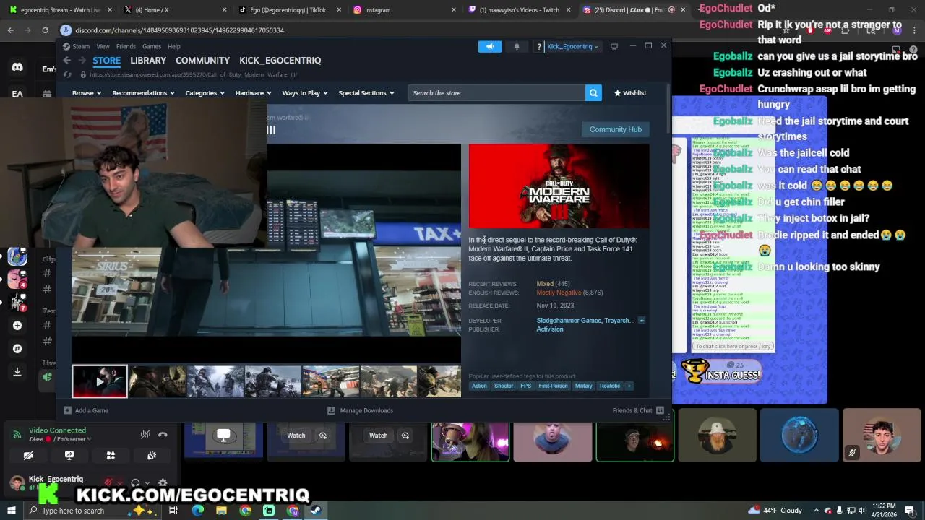Image resolution: width=925 pixels, height=520 pixels.
Task: Click Discord download apps icon
Action: point(17,372)
